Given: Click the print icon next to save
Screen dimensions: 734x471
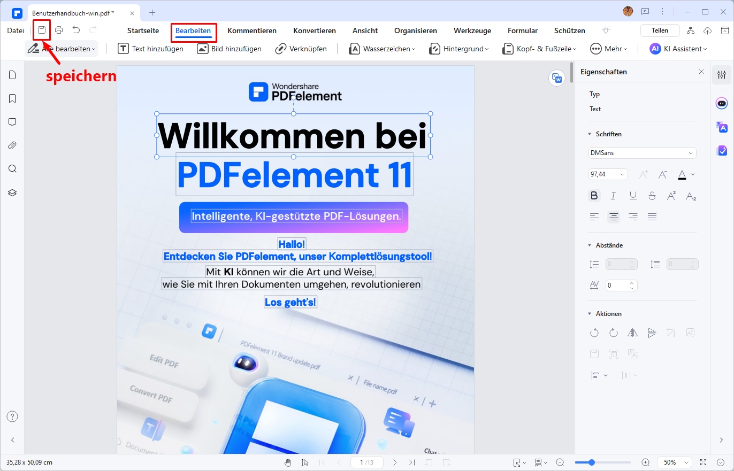Looking at the screenshot, I should 59,30.
